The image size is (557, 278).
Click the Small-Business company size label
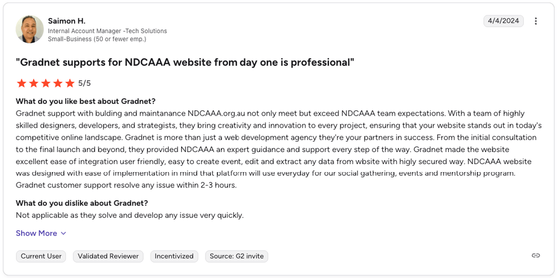point(97,39)
